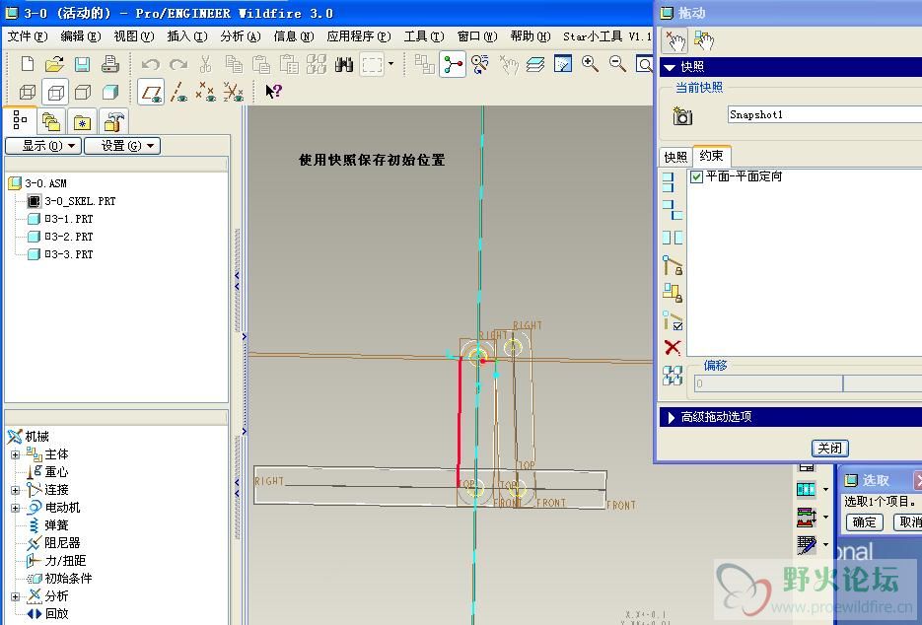Expand the 连接 node

coord(16,490)
